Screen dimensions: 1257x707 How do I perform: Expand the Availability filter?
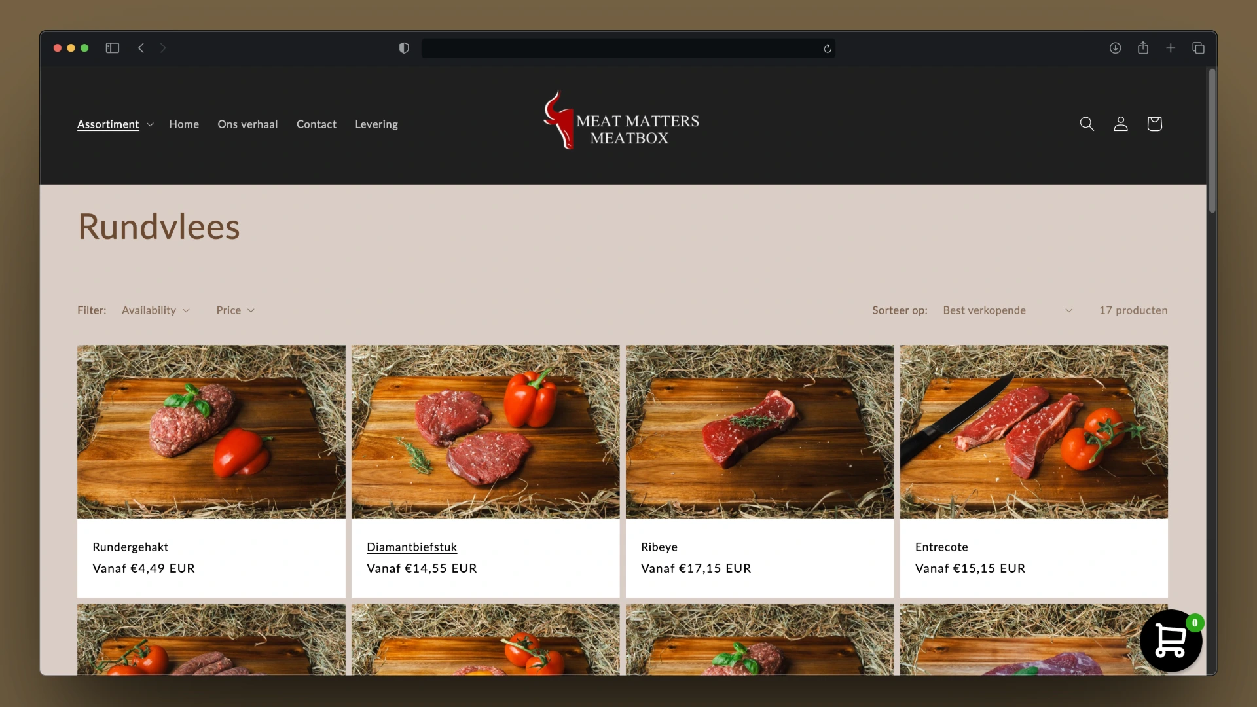(x=155, y=310)
